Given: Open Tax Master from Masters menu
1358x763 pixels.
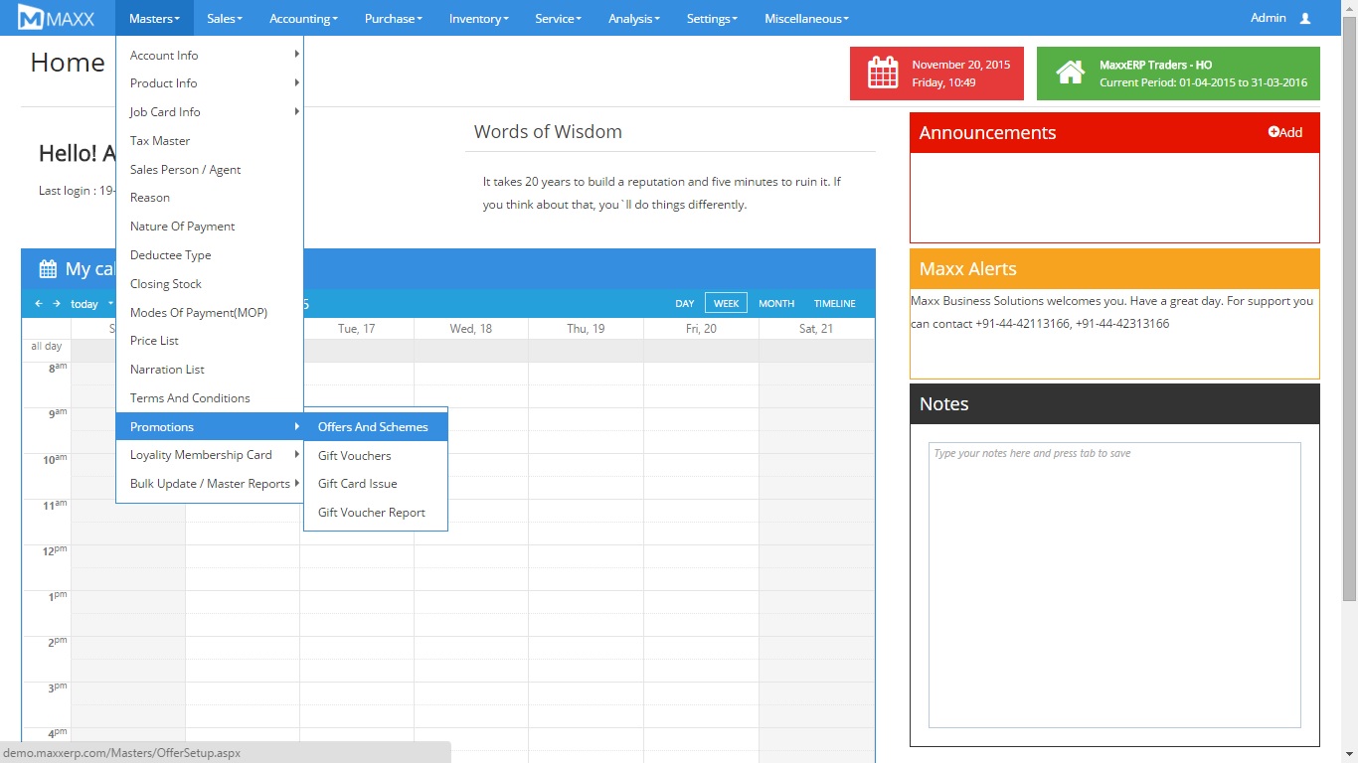Looking at the screenshot, I should pyautogui.click(x=160, y=141).
